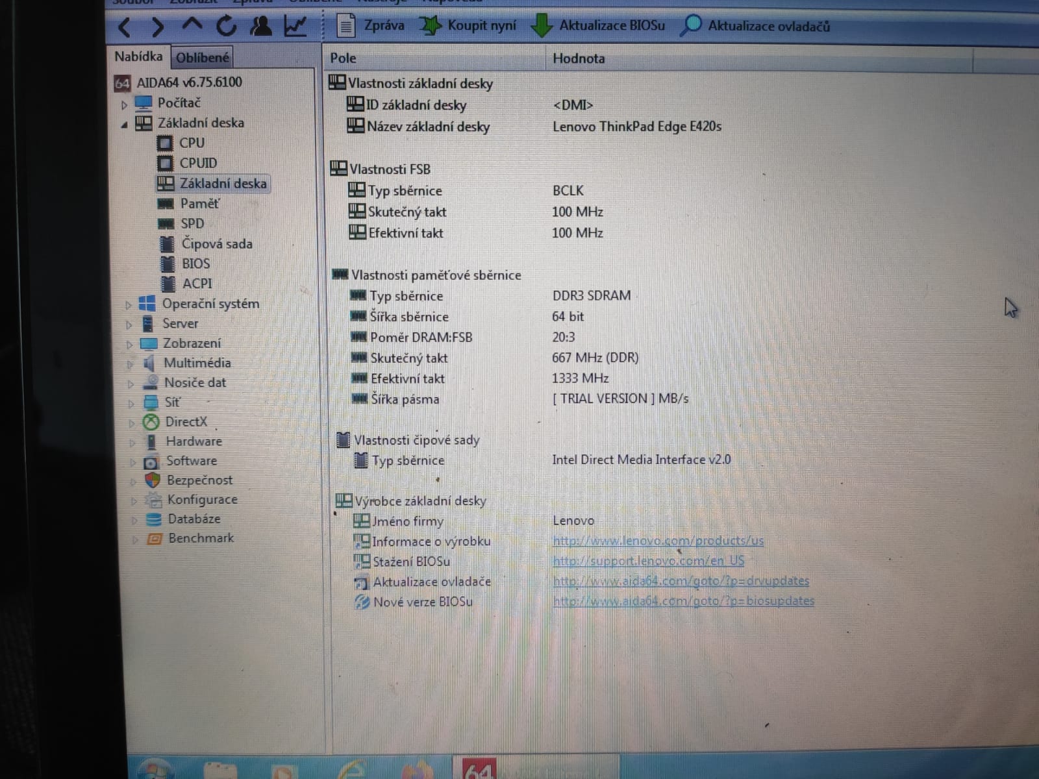The height and width of the screenshot is (779, 1039).
Task: Click Koupit nyní to buy license
Action: [468, 26]
